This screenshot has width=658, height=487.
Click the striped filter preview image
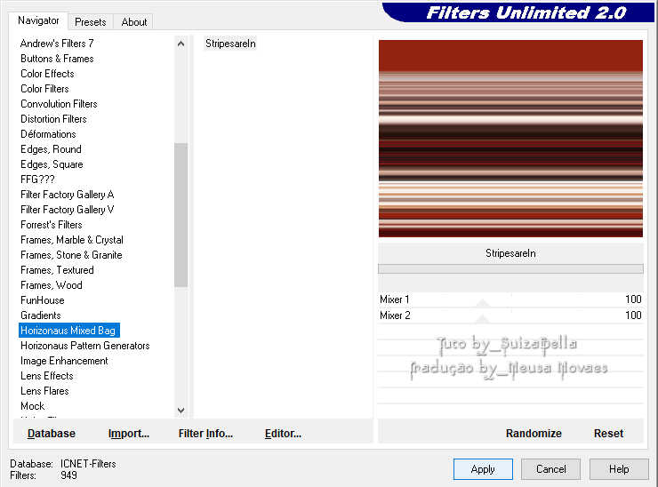click(510, 139)
